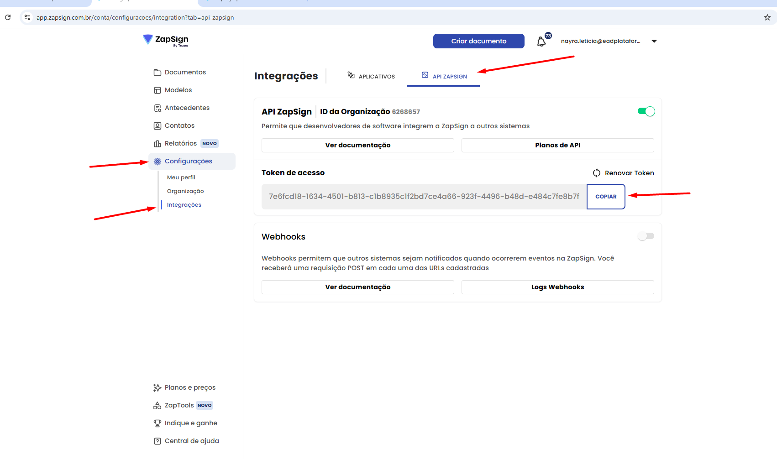Image resolution: width=777 pixels, height=459 pixels.
Task: Disable the API ZapSign toggle
Action: (646, 111)
